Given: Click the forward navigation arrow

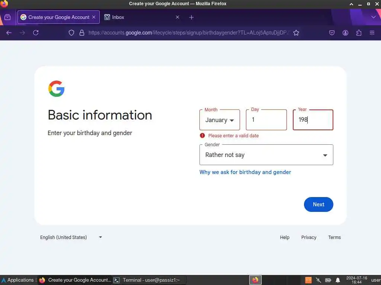Looking at the screenshot, I should coord(22,33).
